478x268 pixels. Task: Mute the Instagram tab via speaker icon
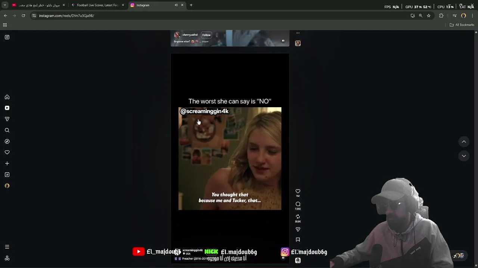coord(176,5)
